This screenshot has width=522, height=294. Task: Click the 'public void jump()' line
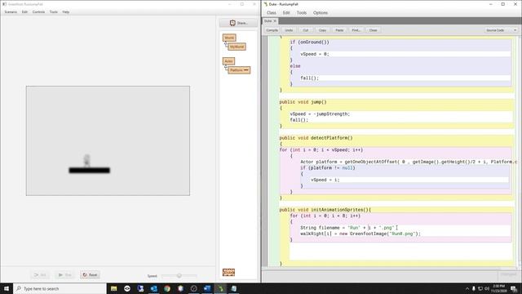point(303,102)
